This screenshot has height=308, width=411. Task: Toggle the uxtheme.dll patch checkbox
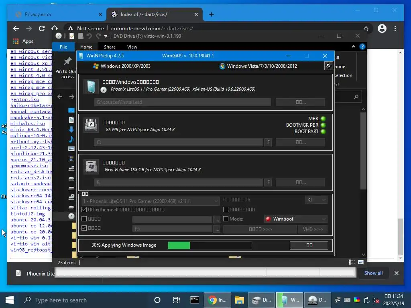84,209
